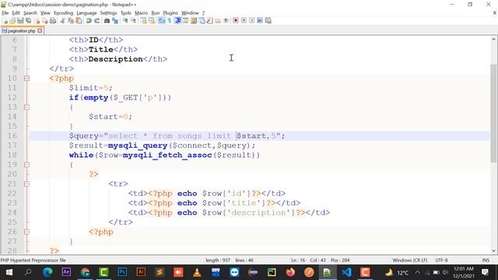Run macro multiple times icon

coord(260,21)
